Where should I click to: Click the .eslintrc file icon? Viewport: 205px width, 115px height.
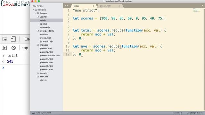point(38,17)
